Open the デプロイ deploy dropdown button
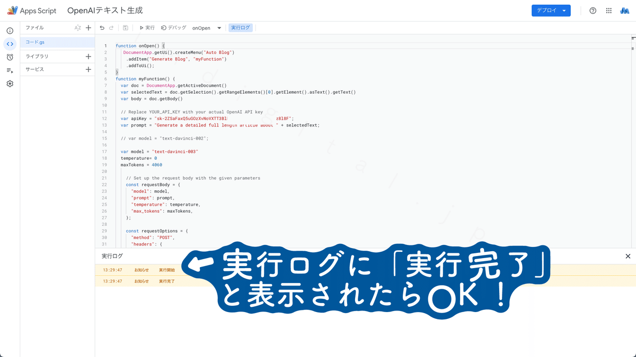Viewport: 636px width, 357px height. pos(551,11)
